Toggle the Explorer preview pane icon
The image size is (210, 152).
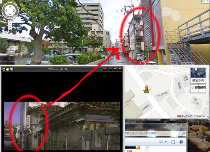tap(173, 142)
